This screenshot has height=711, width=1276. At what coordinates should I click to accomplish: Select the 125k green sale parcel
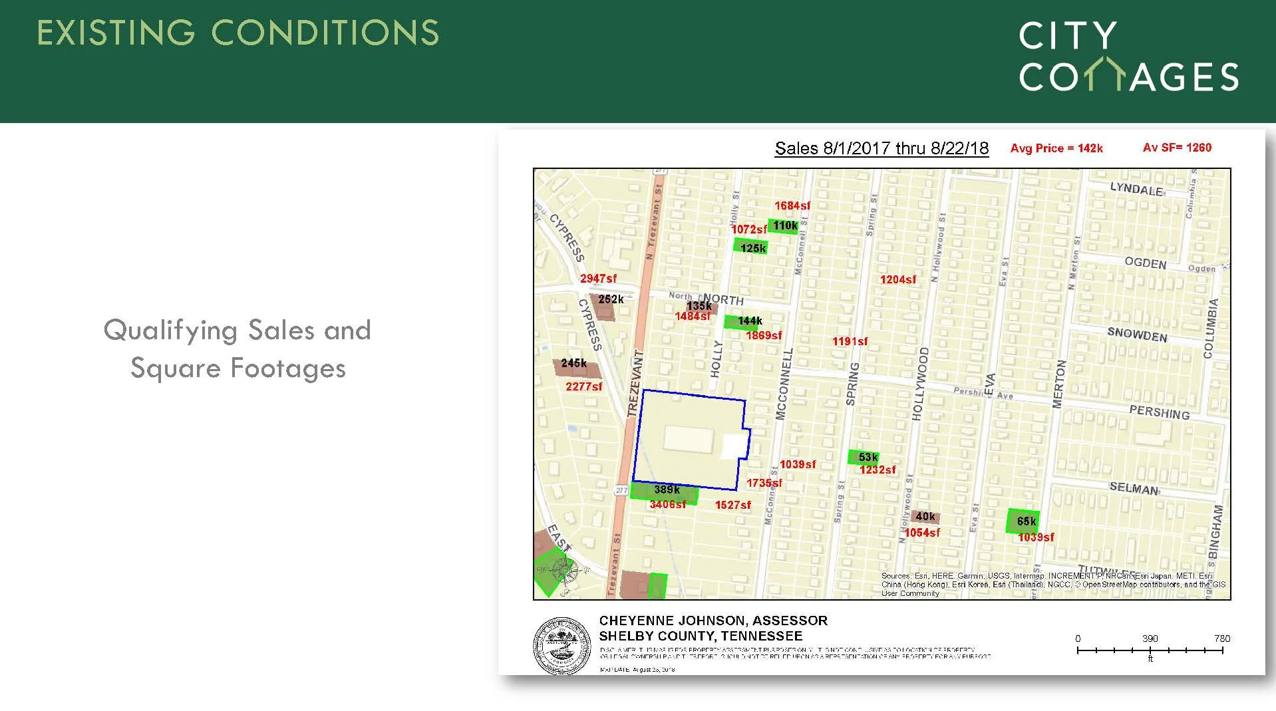[x=750, y=247]
